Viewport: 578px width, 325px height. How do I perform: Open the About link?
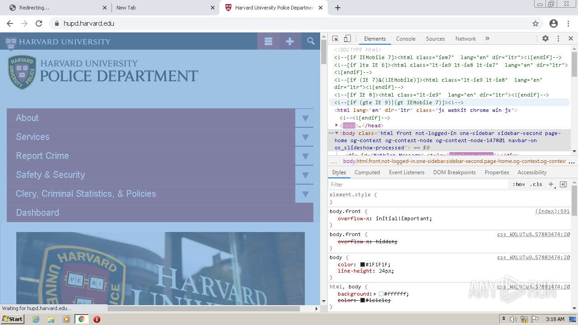tap(27, 118)
